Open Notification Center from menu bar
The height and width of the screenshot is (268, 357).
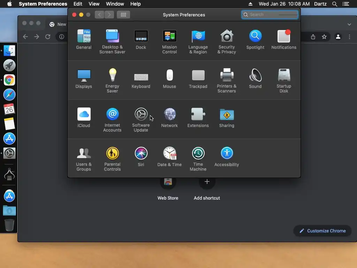click(345, 4)
